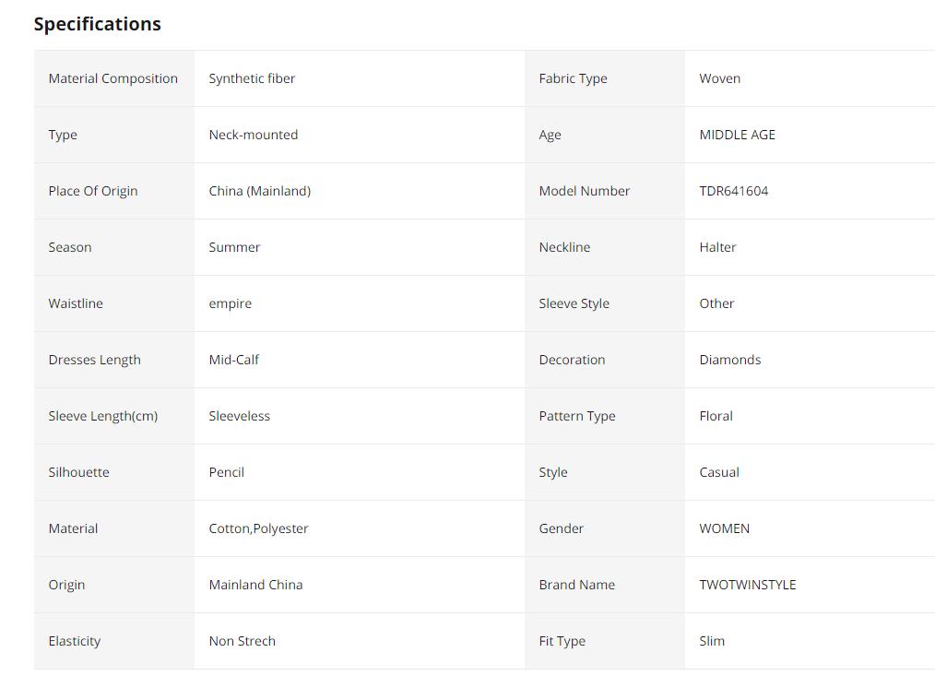This screenshot has height=688, width=935.
Task: Click the Cotton,Polyester material value
Action: click(x=258, y=528)
